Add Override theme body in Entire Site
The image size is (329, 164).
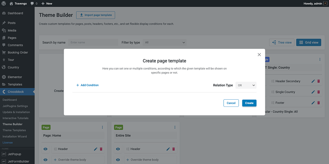[x=151, y=160]
